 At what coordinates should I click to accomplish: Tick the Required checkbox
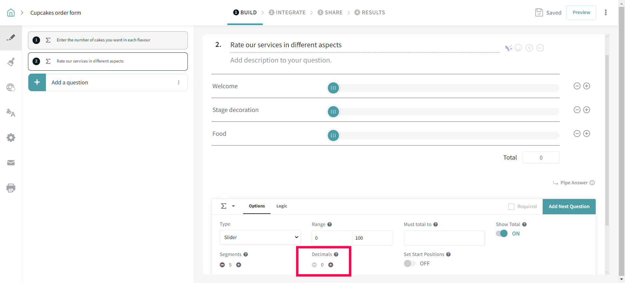tap(511, 206)
